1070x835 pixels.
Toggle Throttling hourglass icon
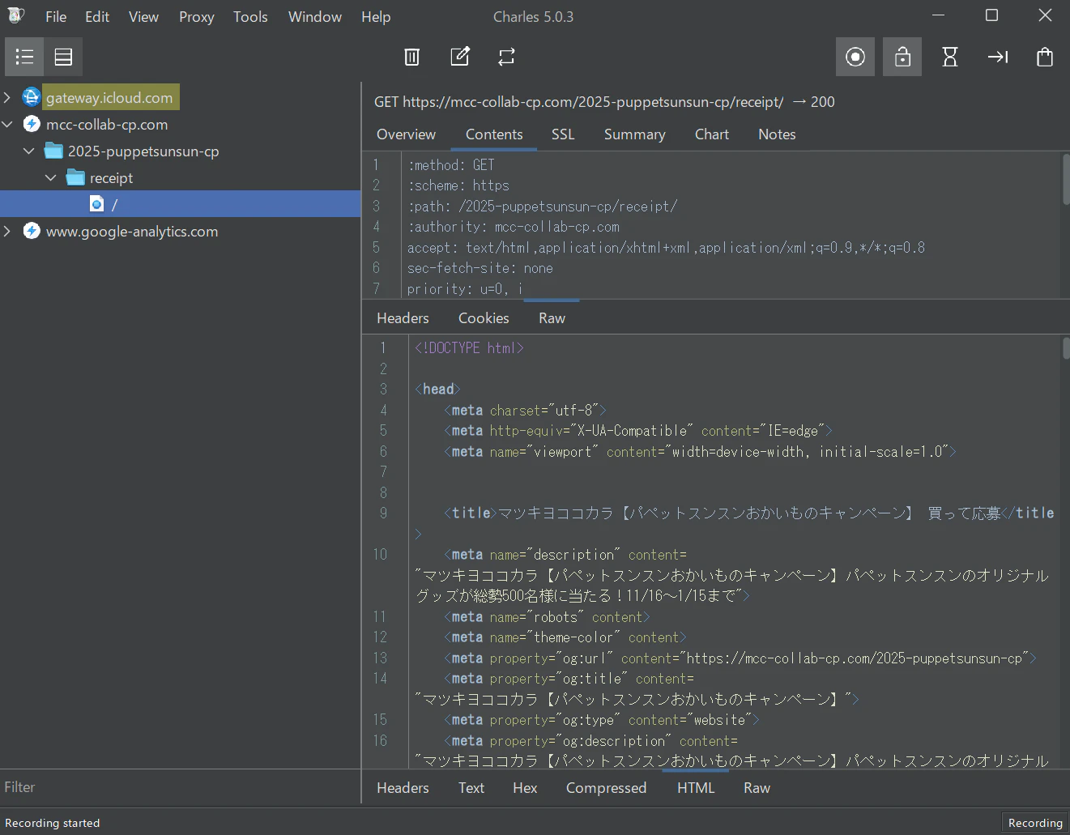(x=950, y=57)
